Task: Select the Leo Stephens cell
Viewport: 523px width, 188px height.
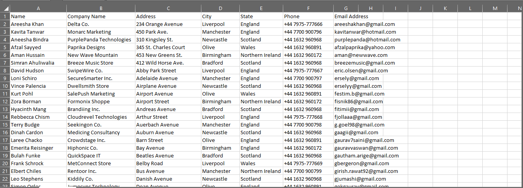Action: click(27, 179)
